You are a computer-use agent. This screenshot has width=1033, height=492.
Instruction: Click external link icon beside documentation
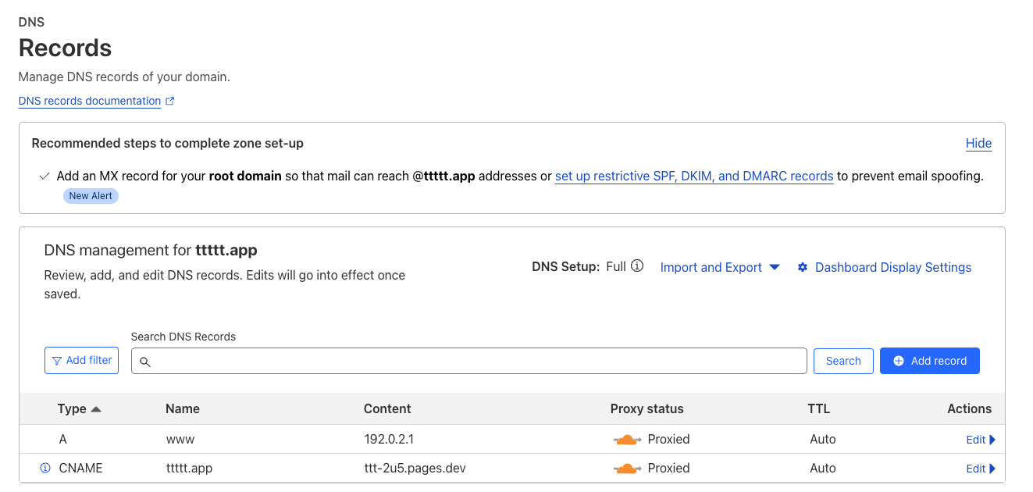tap(170, 101)
